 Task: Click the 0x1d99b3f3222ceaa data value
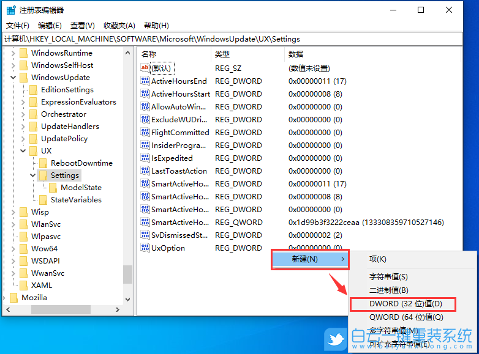366,223
